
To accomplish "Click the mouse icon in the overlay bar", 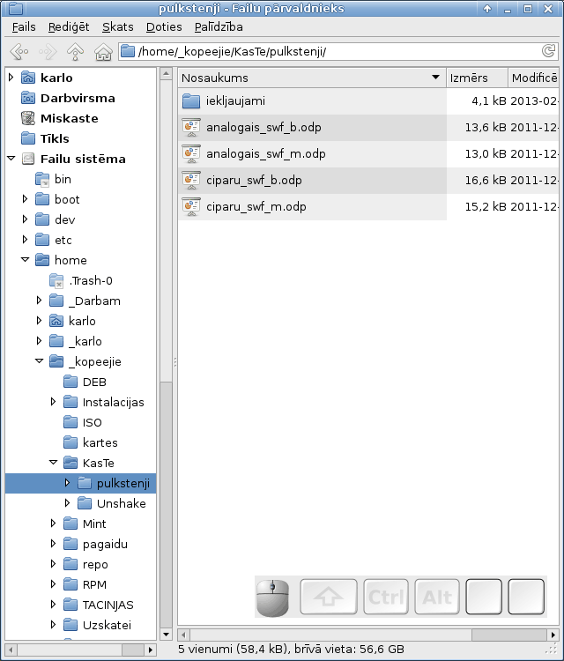I will pos(272,598).
